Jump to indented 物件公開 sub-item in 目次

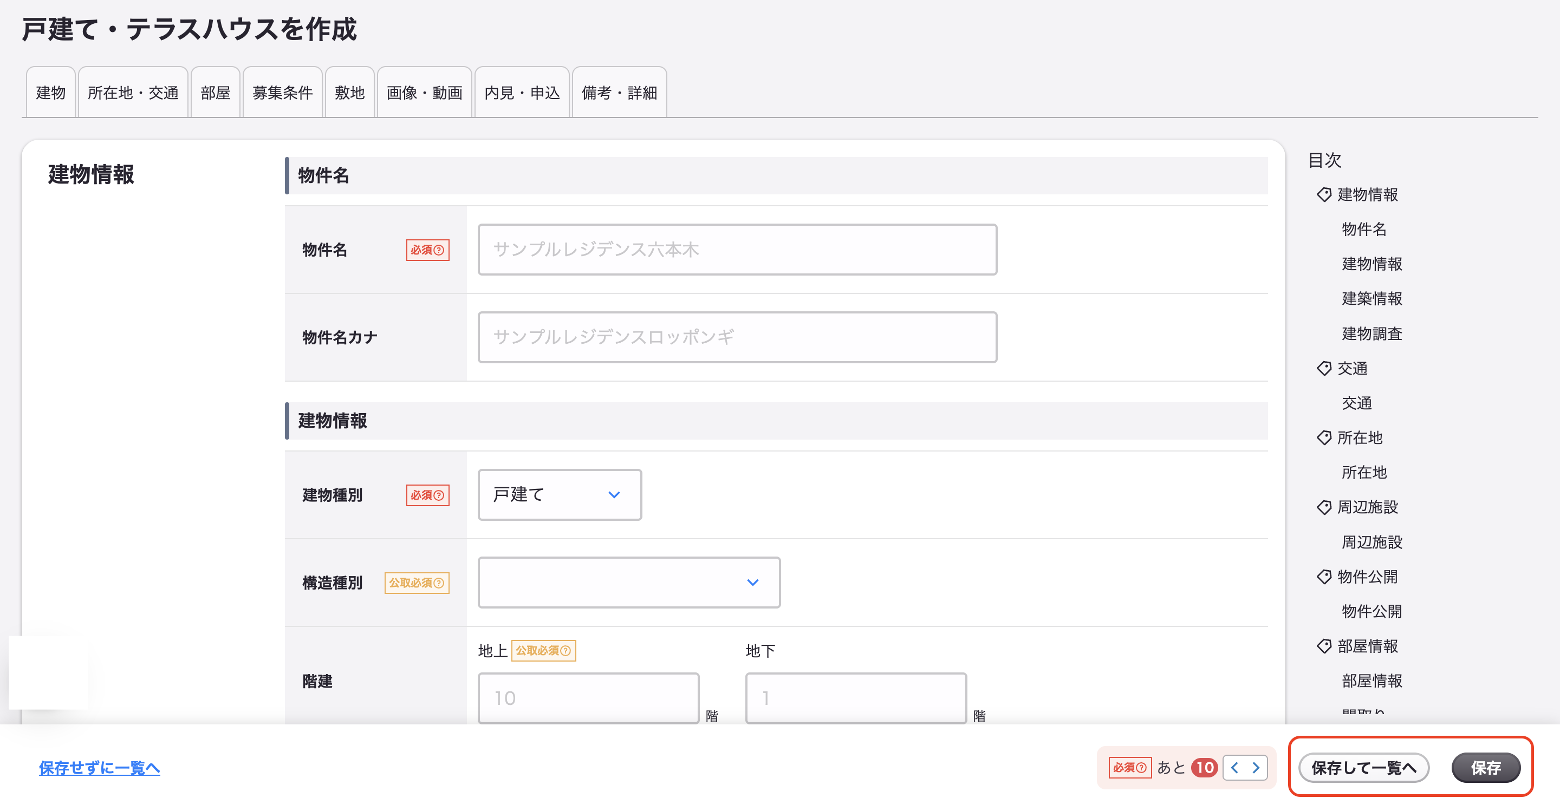pos(1371,611)
